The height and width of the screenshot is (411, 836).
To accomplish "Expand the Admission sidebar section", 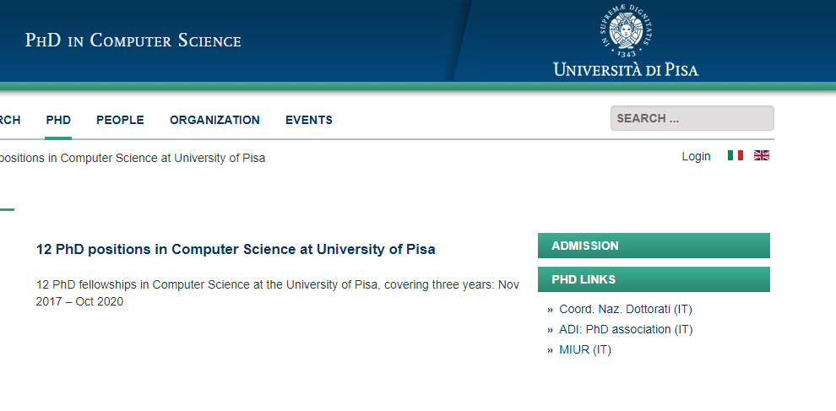I will click(654, 246).
